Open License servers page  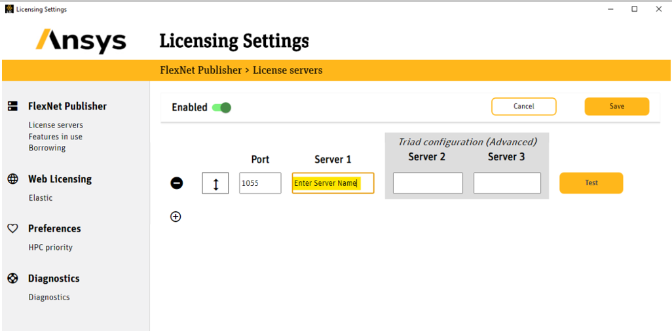tap(56, 125)
